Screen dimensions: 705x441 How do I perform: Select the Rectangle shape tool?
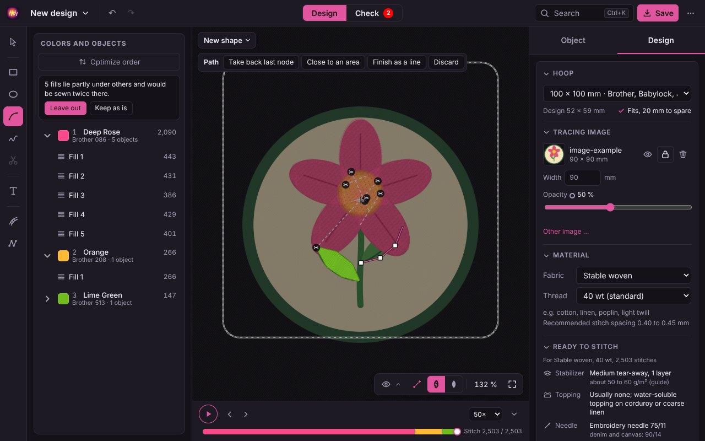click(x=13, y=72)
